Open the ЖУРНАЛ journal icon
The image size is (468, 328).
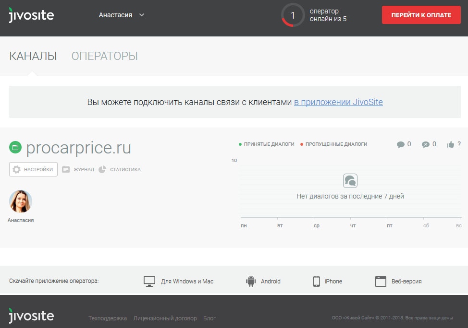point(66,169)
